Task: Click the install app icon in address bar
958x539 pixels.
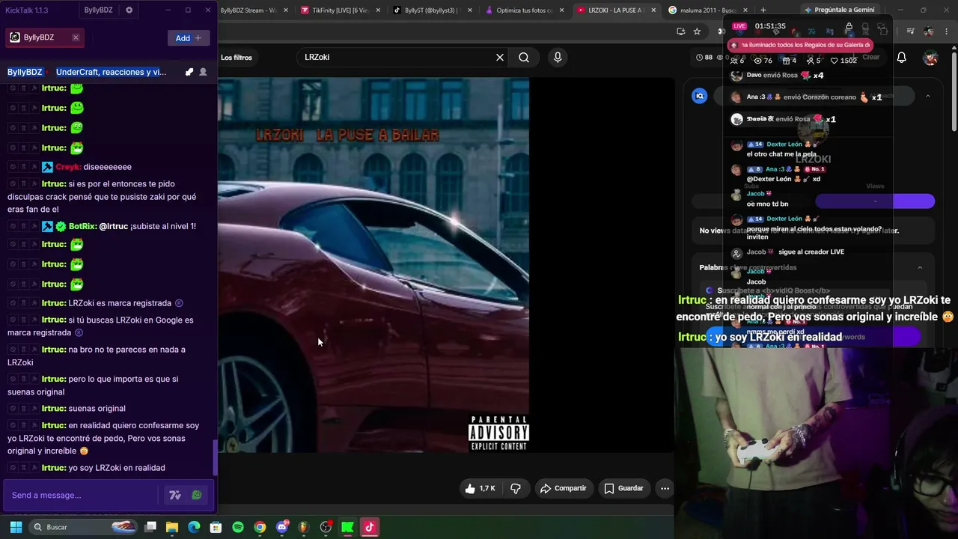Action: tap(680, 31)
